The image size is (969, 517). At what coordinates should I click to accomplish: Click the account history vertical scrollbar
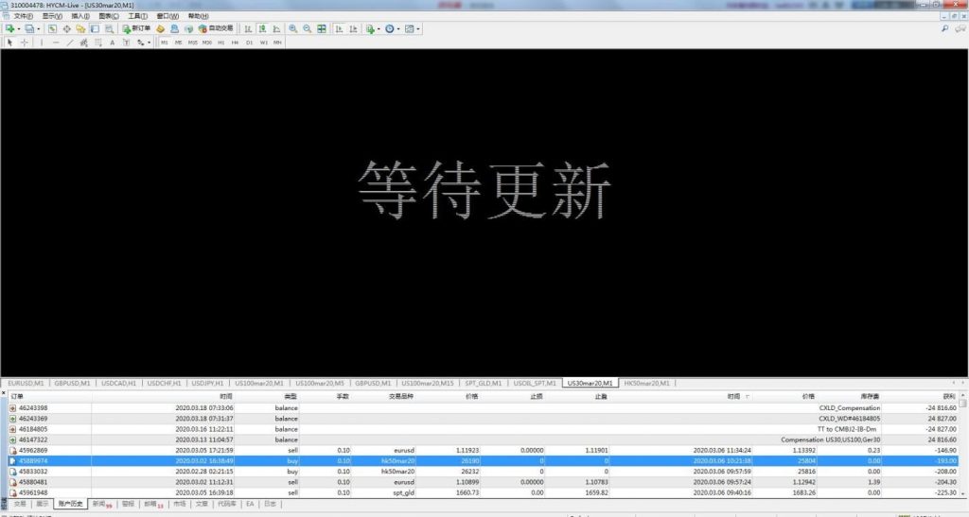pos(962,446)
